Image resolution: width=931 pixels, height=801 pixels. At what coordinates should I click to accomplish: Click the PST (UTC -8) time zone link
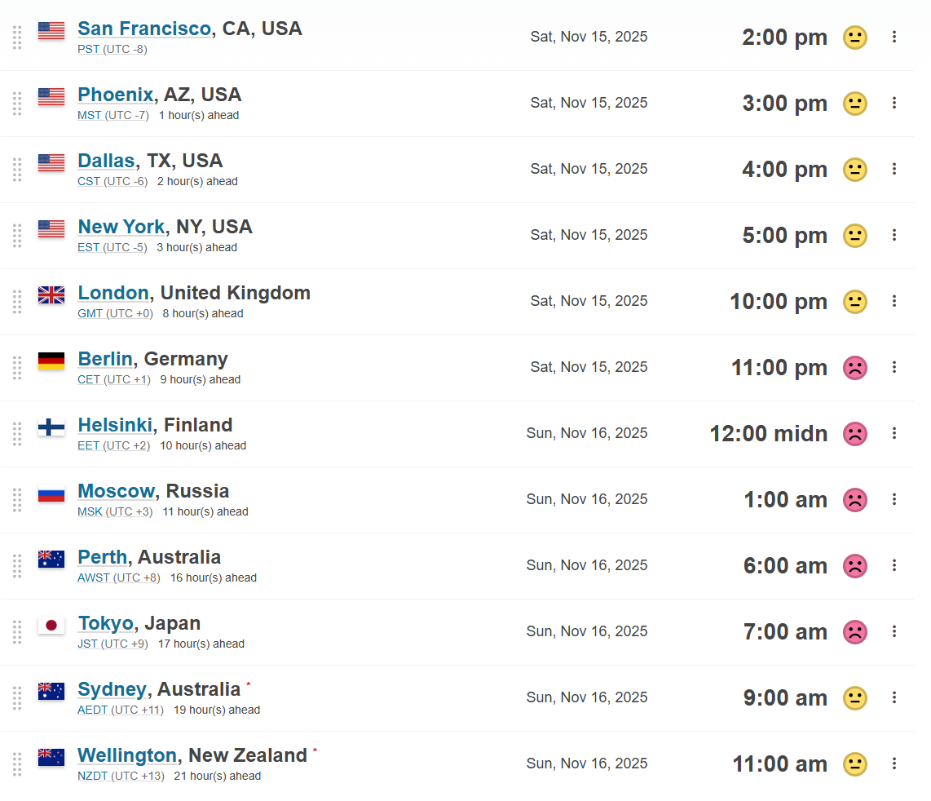[x=113, y=49]
